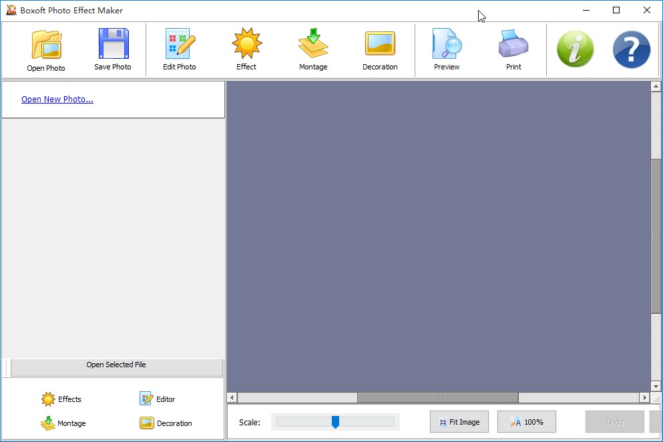Select the Effect sun icon in toolbar

coord(246,49)
